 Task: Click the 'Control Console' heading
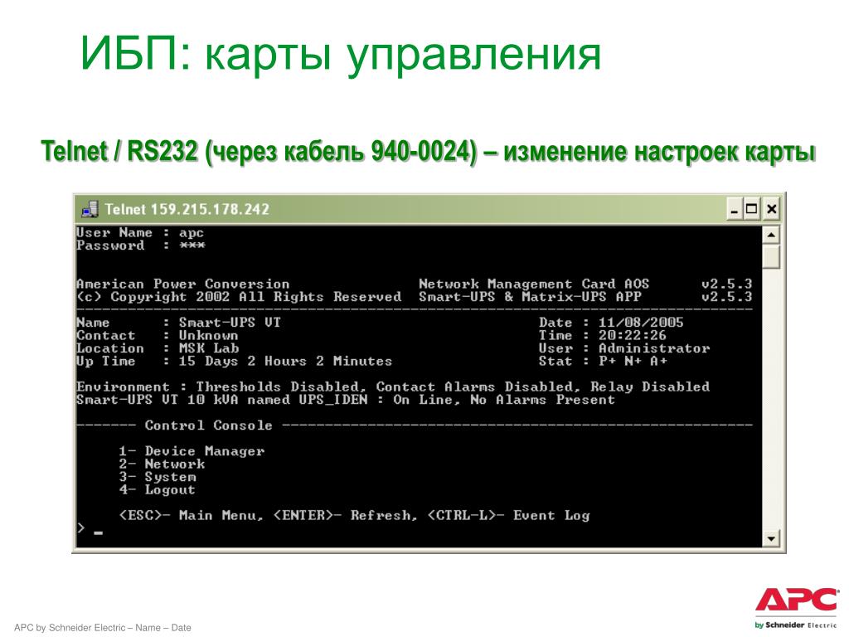point(208,425)
